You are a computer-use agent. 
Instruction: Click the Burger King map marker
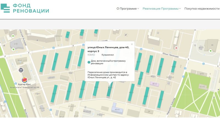tap(25, 80)
